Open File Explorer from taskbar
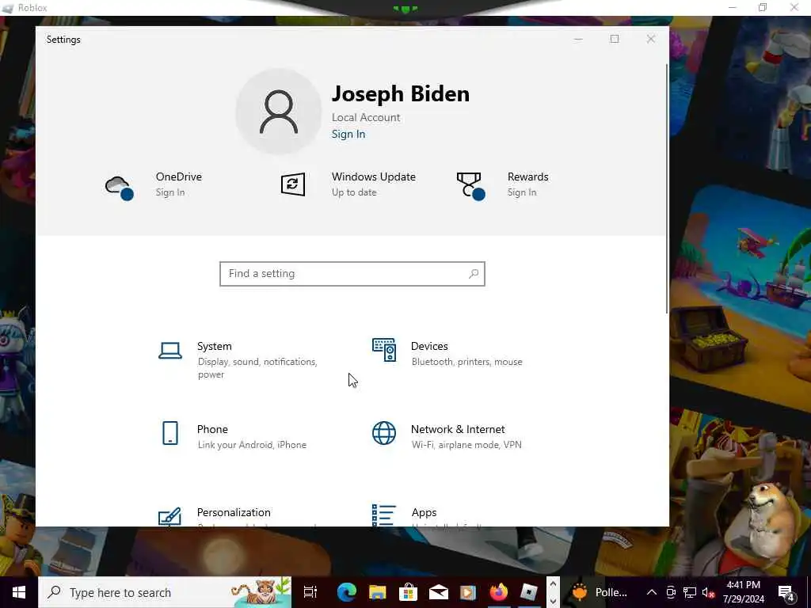 (x=377, y=592)
